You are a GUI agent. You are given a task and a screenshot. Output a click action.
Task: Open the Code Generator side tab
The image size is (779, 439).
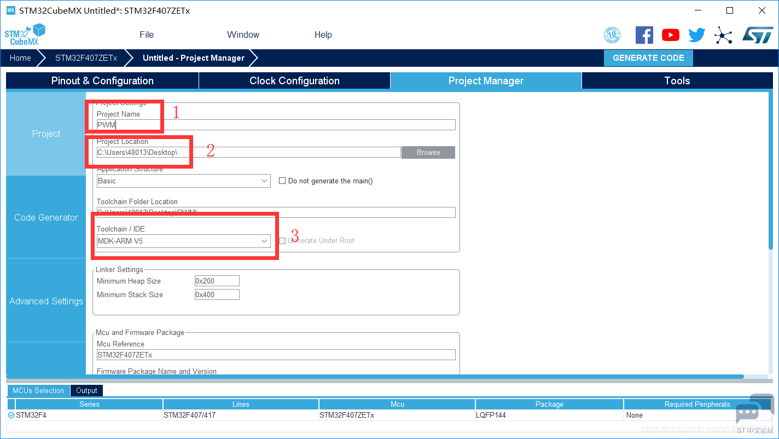pos(46,217)
